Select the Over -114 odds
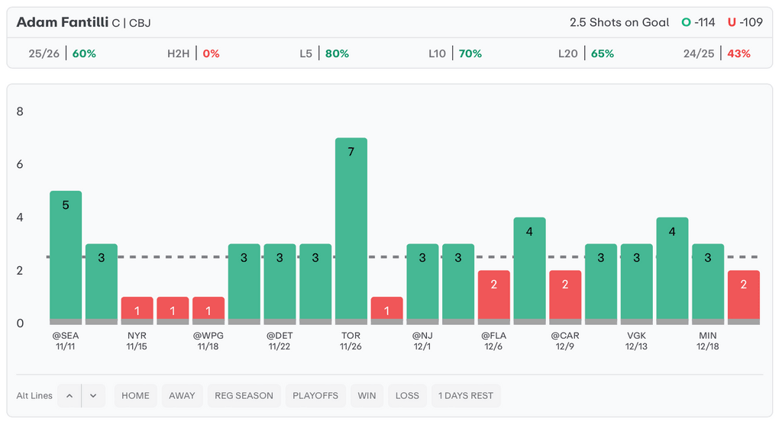 point(699,22)
